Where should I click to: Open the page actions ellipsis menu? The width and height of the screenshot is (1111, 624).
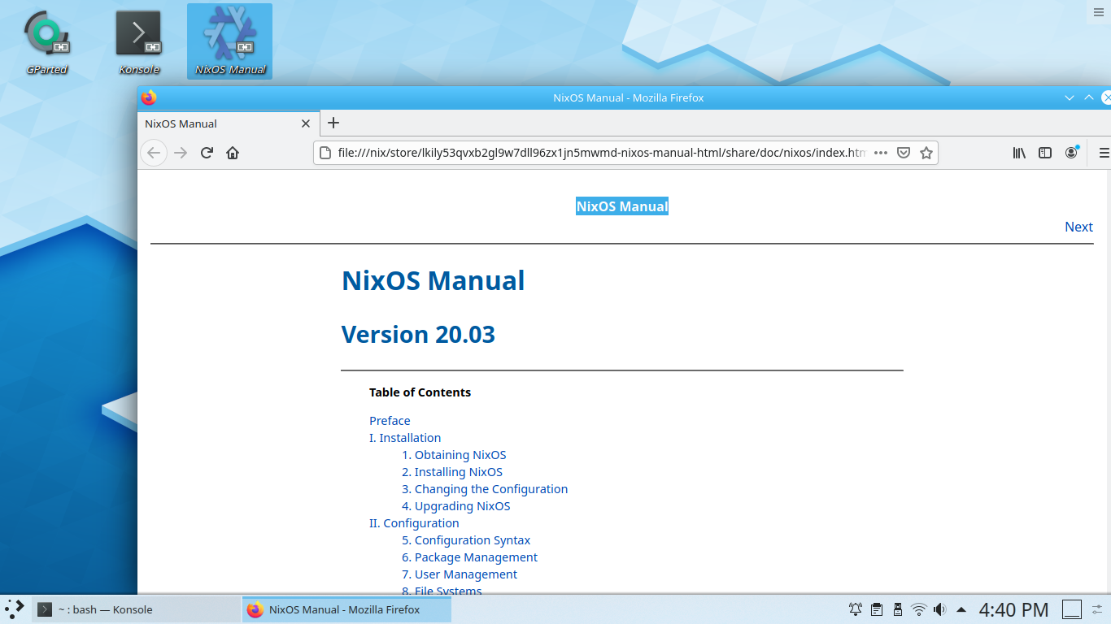coord(880,152)
